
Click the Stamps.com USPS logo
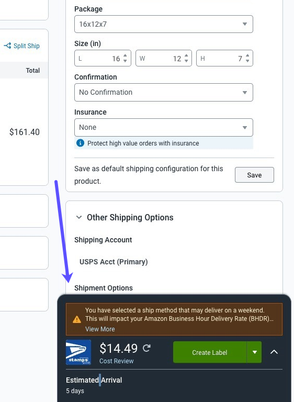coord(78,352)
